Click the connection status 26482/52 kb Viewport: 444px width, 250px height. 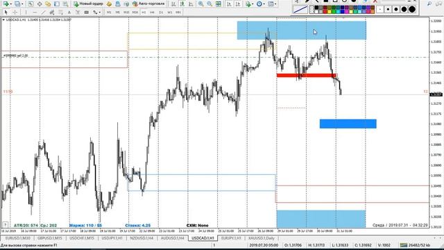click(415, 245)
